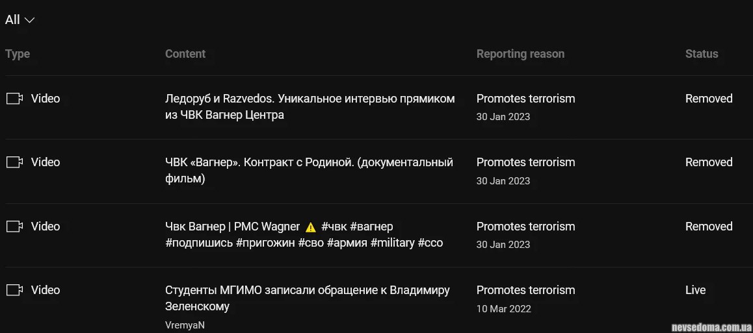753x333 pixels.
Task: Click the 10 Mar 2022 report date
Action: pos(503,309)
